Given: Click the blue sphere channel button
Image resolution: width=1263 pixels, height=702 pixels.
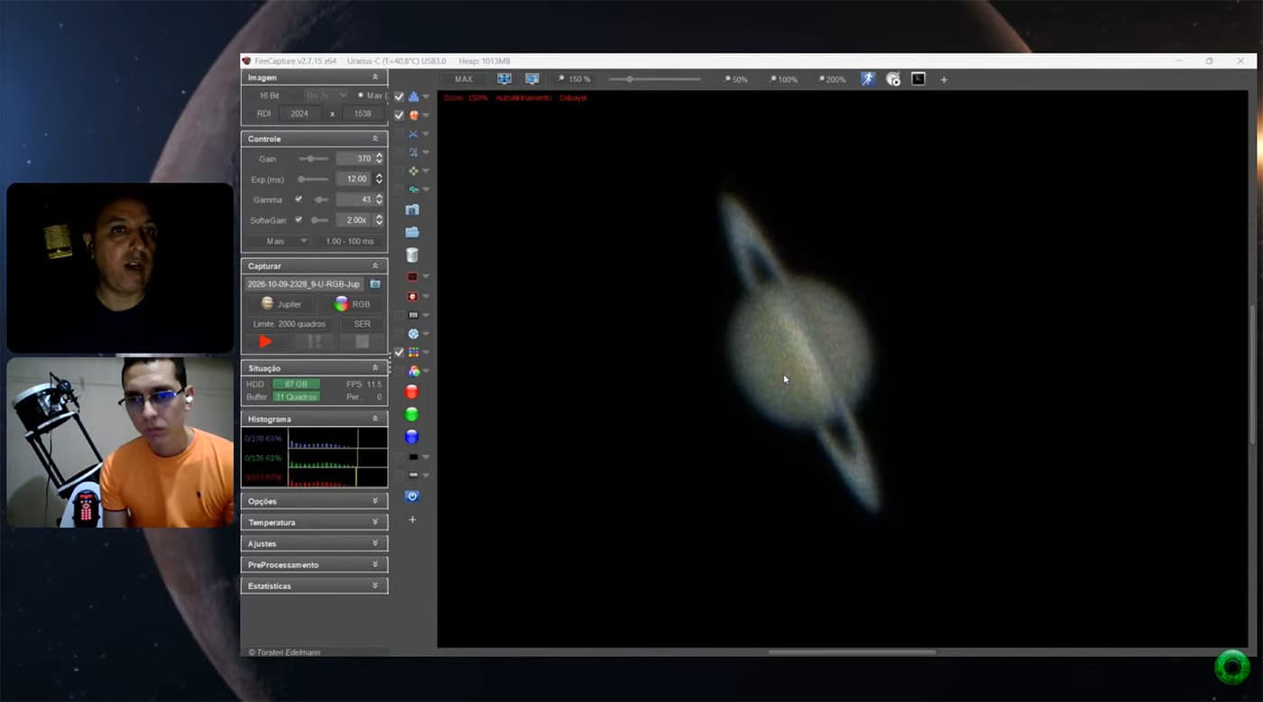Looking at the screenshot, I should tap(411, 437).
